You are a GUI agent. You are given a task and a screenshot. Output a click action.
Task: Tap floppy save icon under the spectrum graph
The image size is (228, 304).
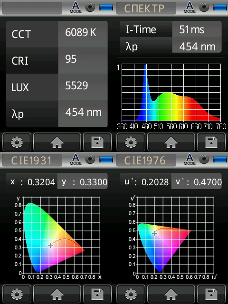[x=211, y=142]
